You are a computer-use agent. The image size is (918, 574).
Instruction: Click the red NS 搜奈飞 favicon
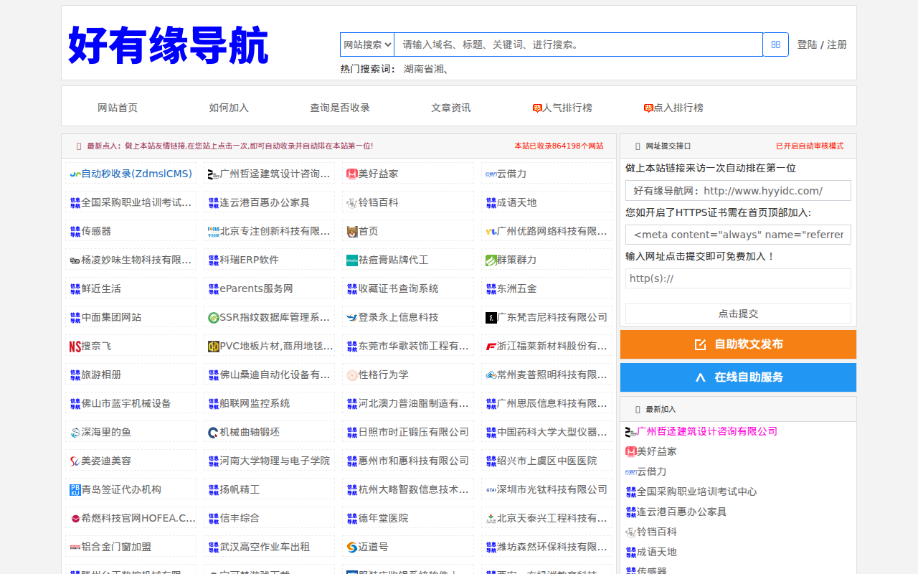[75, 347]
